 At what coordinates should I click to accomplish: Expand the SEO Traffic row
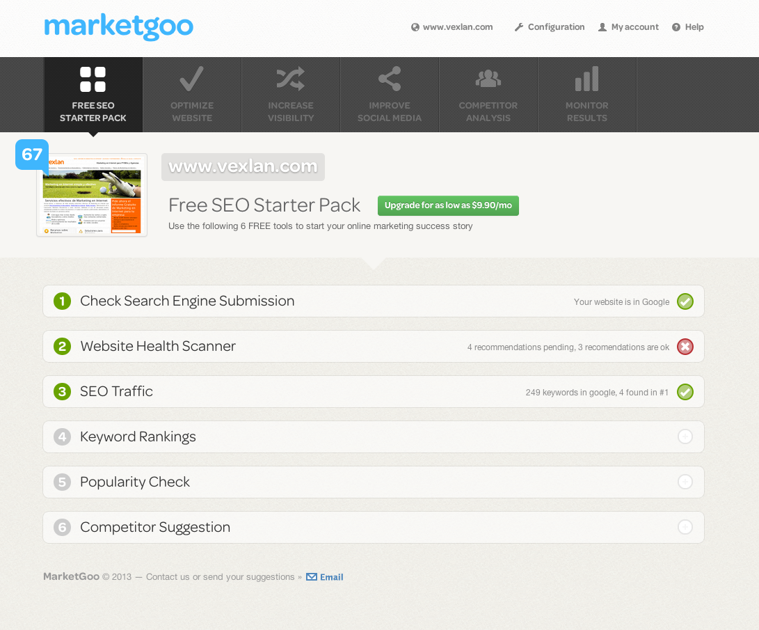tap(373, 392)
